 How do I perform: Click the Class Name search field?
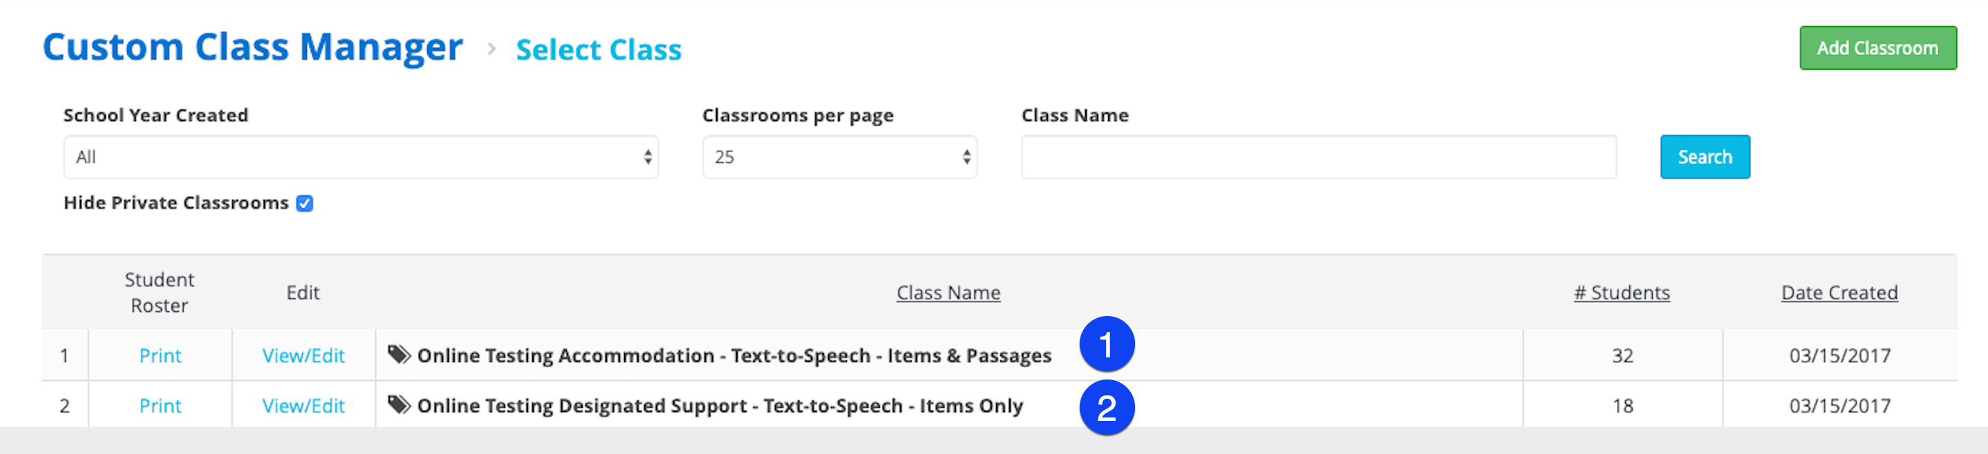pyautogui.click(x=1319, y=157)
